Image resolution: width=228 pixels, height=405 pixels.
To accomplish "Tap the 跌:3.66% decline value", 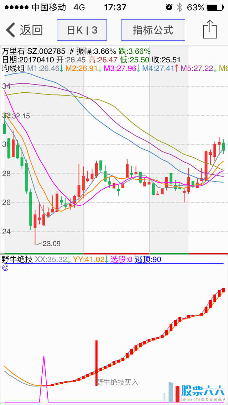I will coord(134,51).
